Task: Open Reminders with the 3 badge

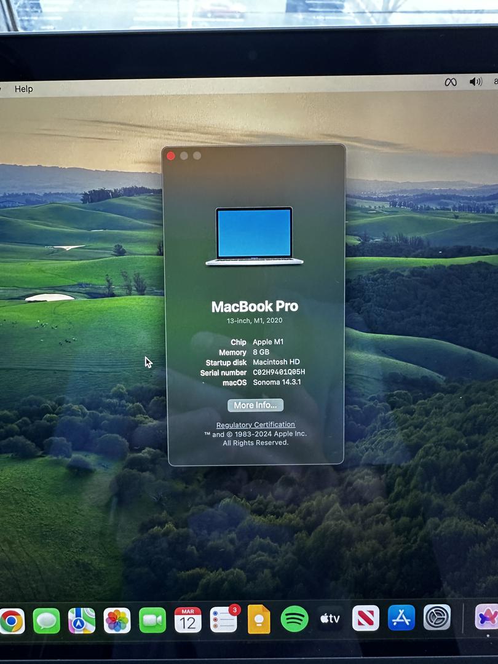Action: coord(223,620)
